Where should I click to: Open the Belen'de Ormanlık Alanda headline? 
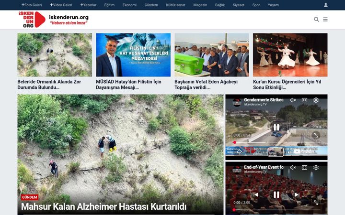click(49, 85)
